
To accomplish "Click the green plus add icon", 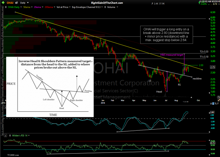I will click(x=3, y=3).
